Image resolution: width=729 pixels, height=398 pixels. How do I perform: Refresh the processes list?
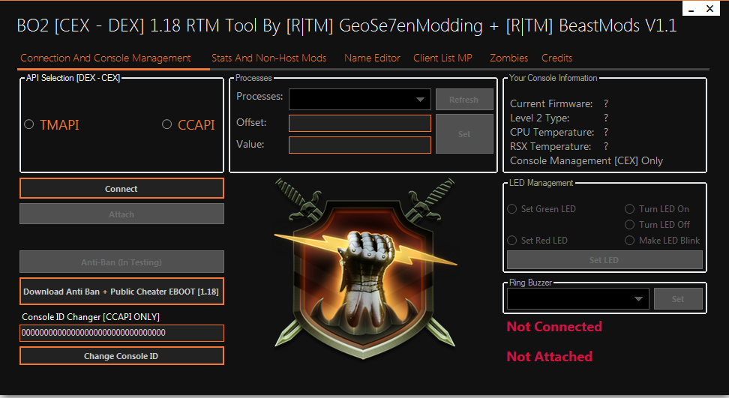click(464, 100)
